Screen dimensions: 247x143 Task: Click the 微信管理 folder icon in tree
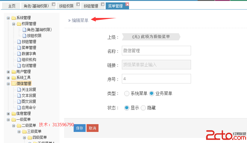pos(14,84)
